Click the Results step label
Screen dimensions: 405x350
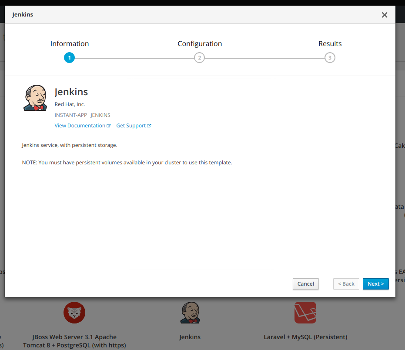click(330, 43)
